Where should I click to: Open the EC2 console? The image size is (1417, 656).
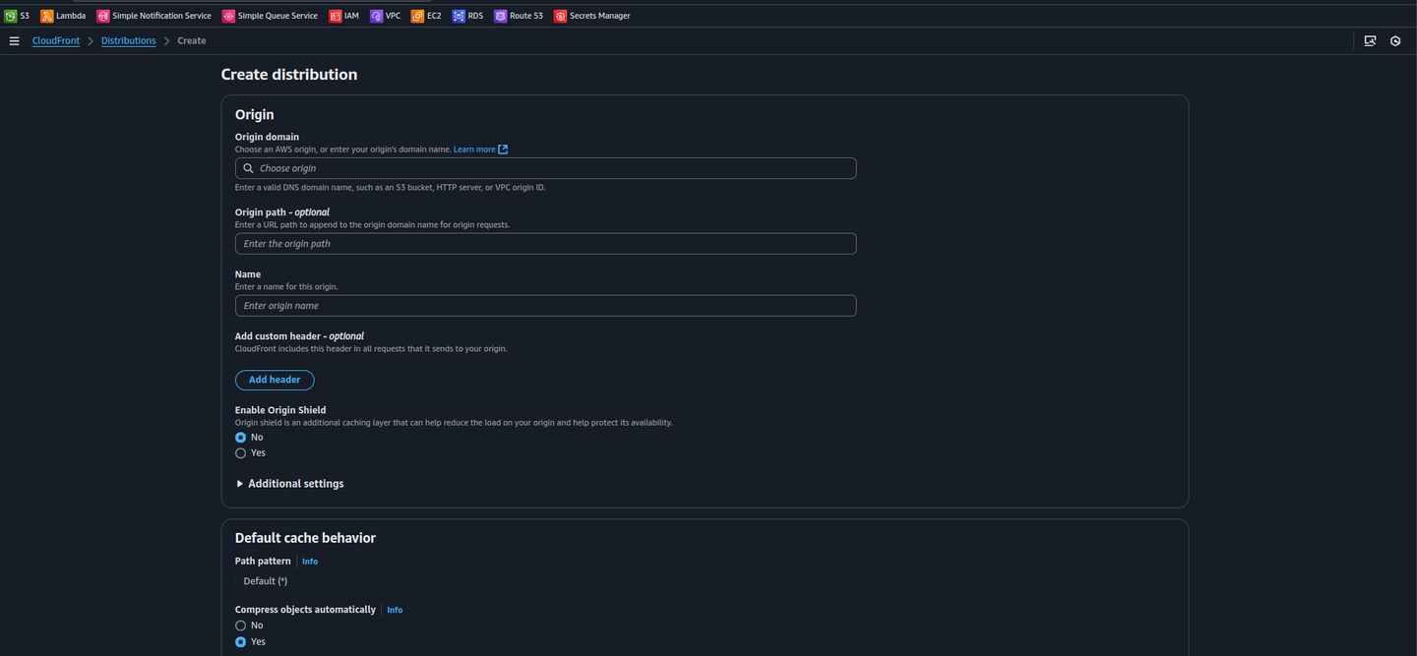coord(426,15)
